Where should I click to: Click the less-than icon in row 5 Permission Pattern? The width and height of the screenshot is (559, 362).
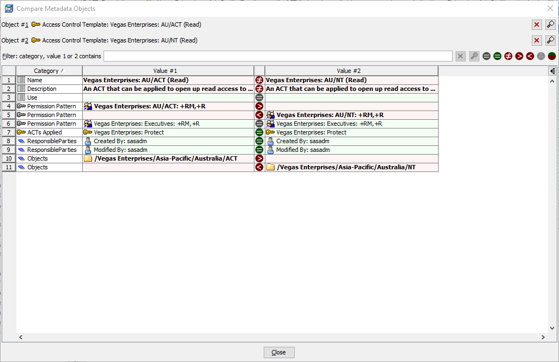click(x=259, y=115)
